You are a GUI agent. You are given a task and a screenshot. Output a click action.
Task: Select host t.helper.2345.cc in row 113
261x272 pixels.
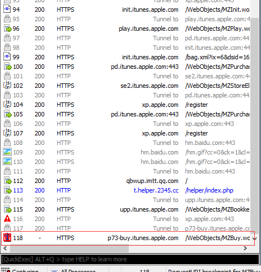(156, 190)
